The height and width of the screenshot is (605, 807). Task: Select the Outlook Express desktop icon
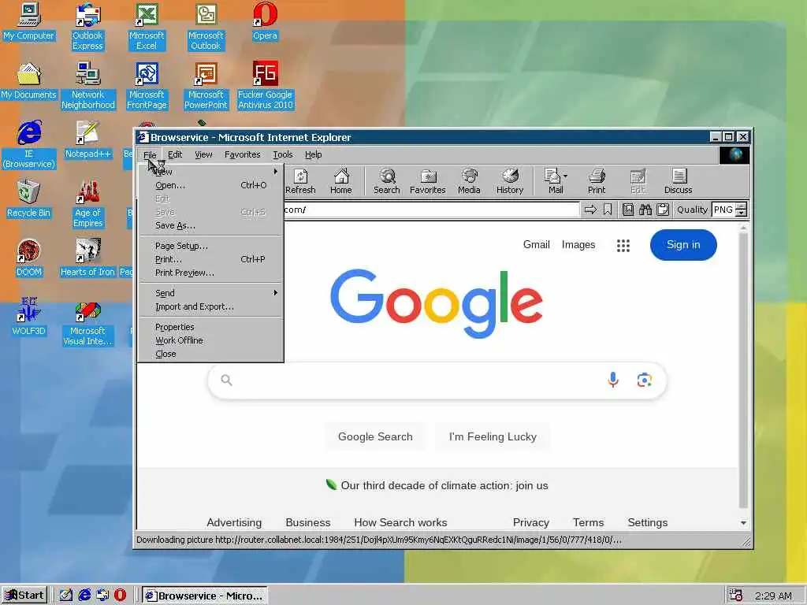click(x=87, y=26)
